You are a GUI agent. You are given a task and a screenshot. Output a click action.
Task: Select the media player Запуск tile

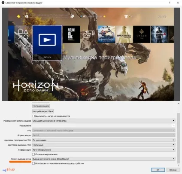tap(47, 43)
